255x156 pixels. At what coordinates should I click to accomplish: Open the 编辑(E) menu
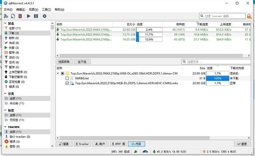pyautogui.click(x=21, y=10)
